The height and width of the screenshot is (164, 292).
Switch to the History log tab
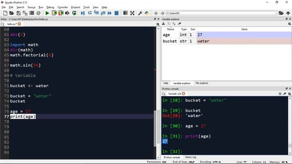(191, 157)
